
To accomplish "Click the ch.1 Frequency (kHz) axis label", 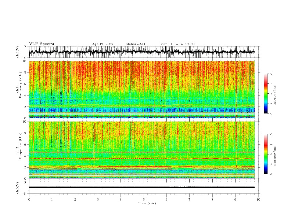I will click(19, 85).
